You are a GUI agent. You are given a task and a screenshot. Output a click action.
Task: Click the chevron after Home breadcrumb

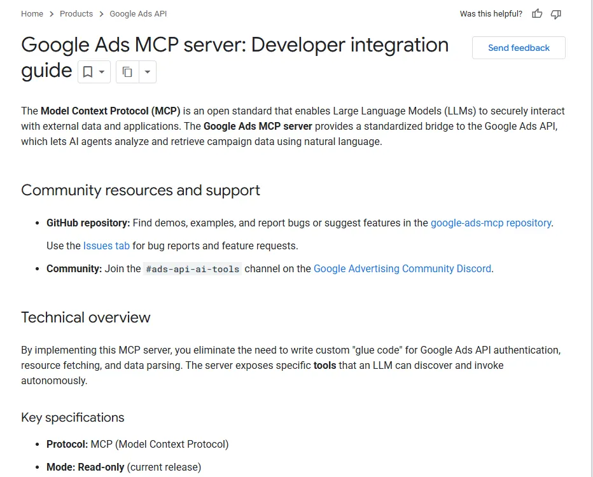coord(52,14)
